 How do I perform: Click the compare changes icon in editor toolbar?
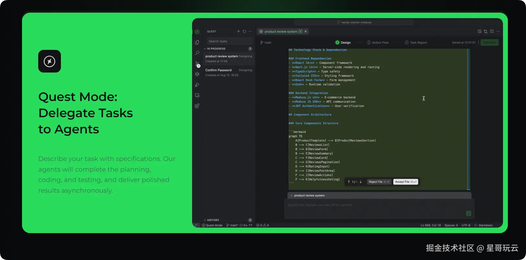tap(486, 31)
